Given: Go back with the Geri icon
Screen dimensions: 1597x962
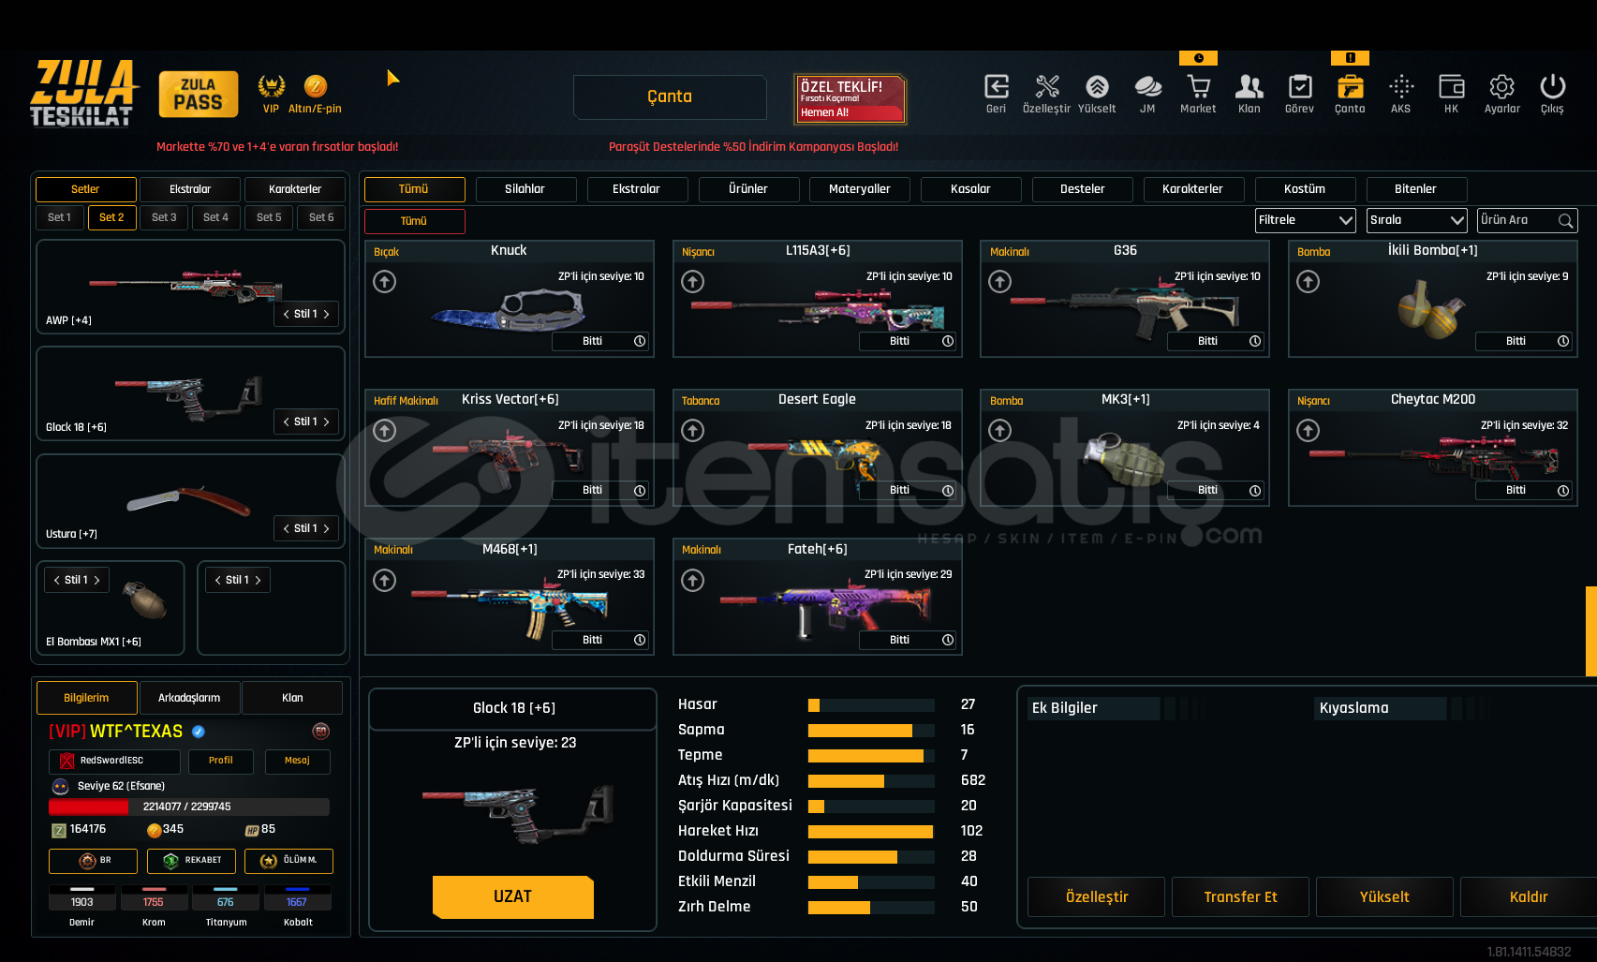Looking at the screenshot, I should coord(997,87).
